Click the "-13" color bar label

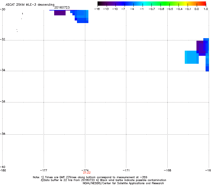point(106,9)
